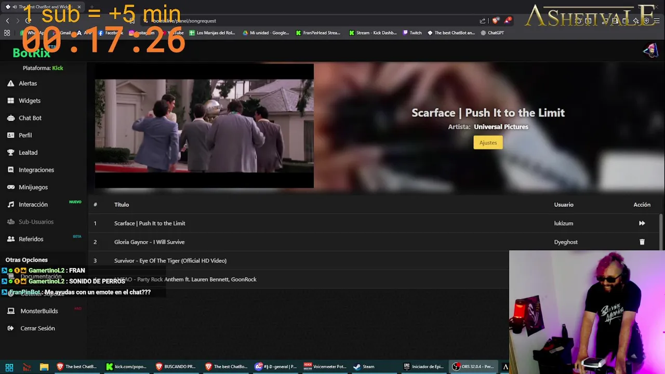Click the Referidos users icon
The height and width of the screenshot is (374, 665).
[x=10, y=239]
